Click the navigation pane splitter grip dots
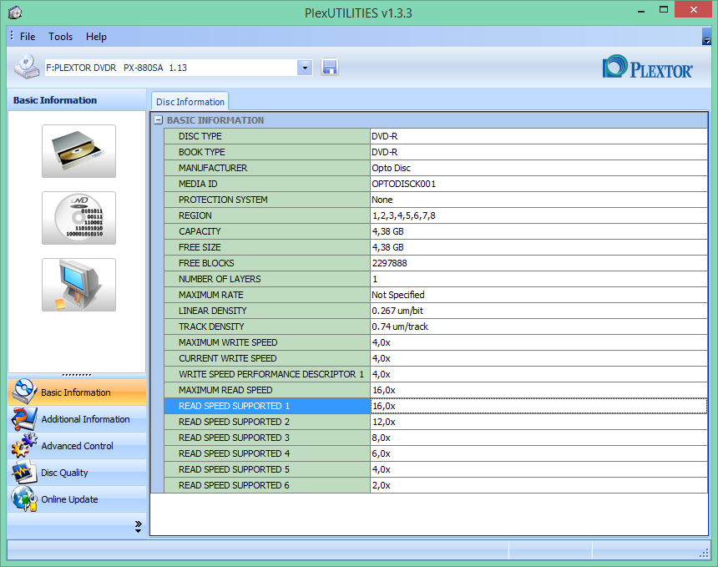This screenshot has width=718, height=567. tap(77, 375)
